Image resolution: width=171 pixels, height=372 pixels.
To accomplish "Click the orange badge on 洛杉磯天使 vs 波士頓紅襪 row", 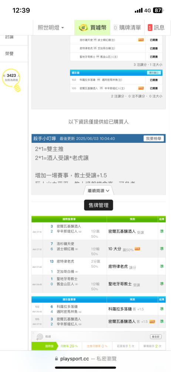I will 141,40.
